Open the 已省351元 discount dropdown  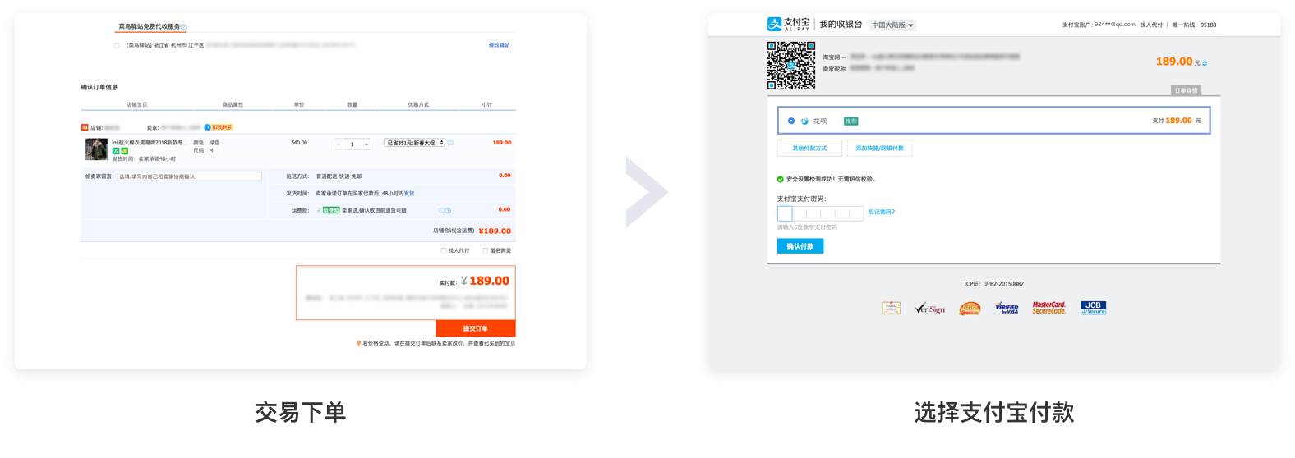(x=415, y=143)
